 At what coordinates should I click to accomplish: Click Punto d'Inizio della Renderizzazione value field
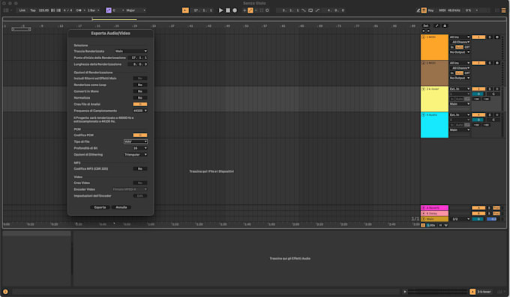138,58
